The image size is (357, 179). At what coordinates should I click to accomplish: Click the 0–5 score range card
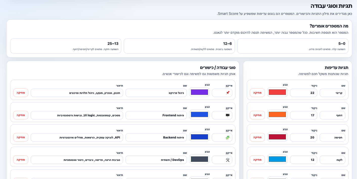point(293,46)
